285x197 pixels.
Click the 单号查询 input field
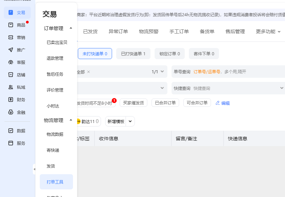tap(228, 72)
